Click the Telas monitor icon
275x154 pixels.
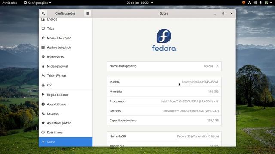pyautogui.click(x=43, y=29)
